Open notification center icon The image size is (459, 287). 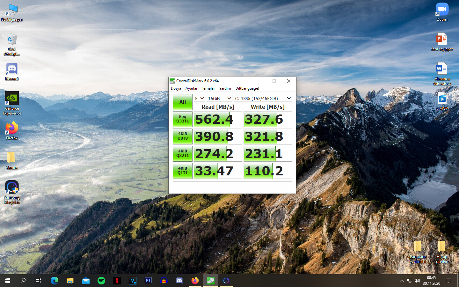tap(448, 281)
